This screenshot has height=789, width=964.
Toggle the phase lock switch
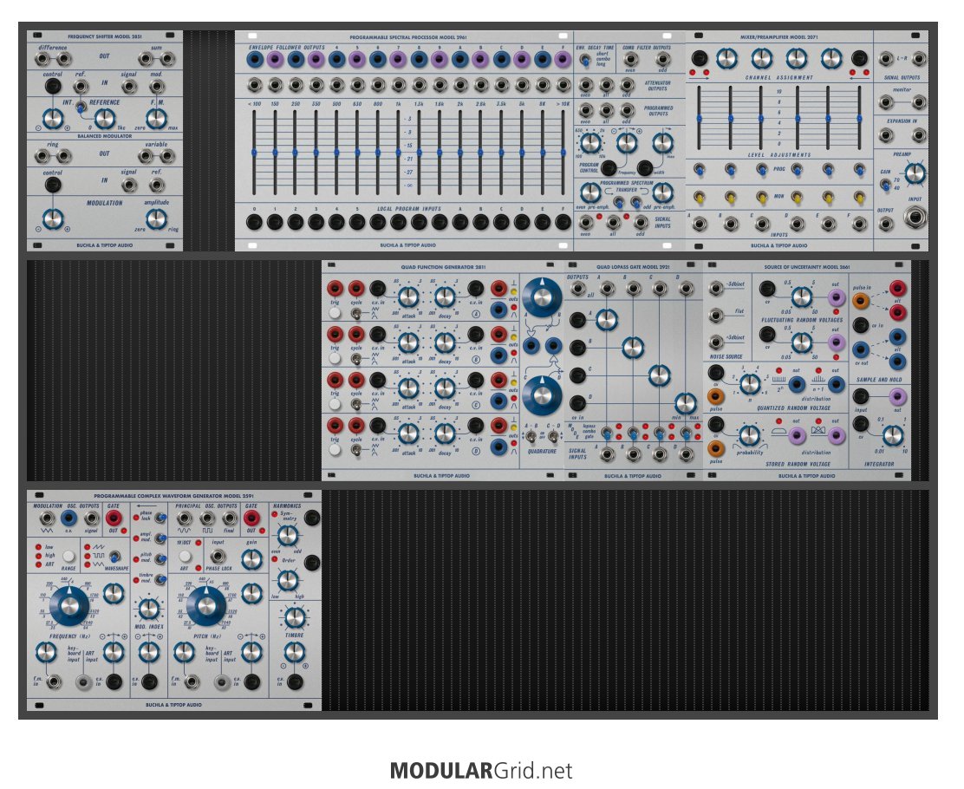pyautogui.click(x=160, y=518)
